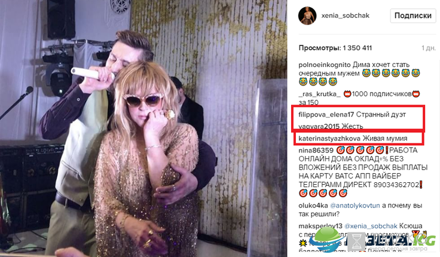Viewport: 440px width, 257px height.
Task: Open the vagvara2015 commenter profile
Action: (x=319, y=127)
